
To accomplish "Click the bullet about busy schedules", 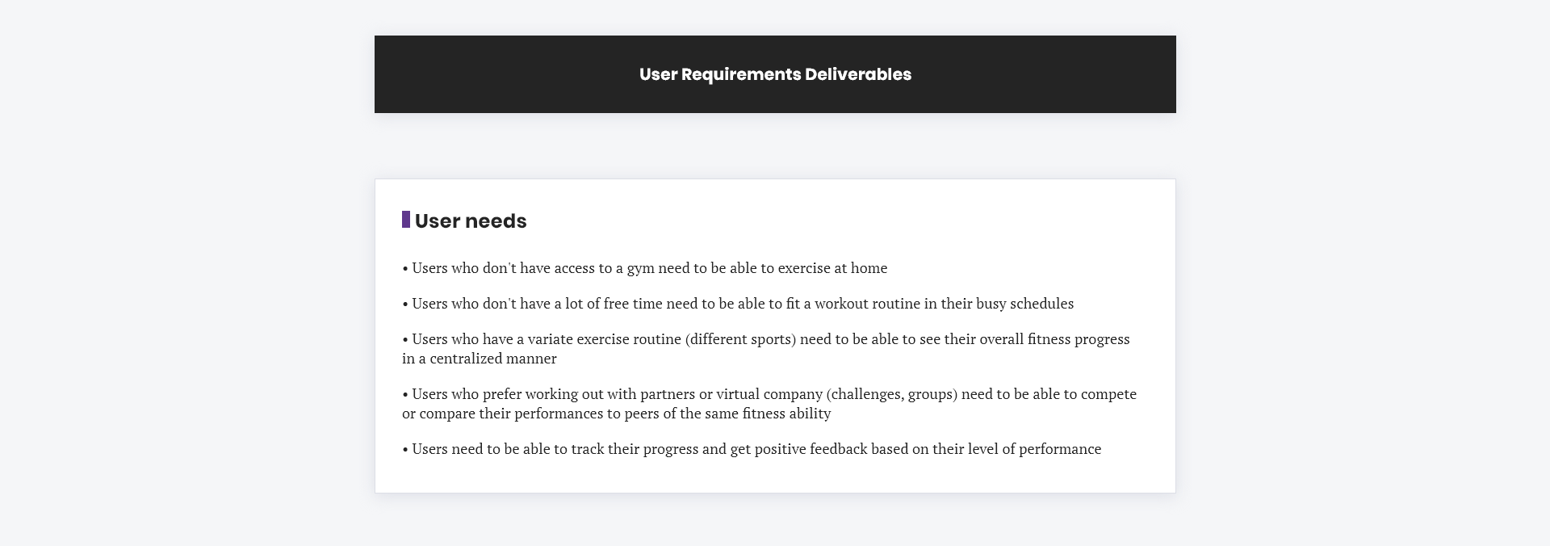I will (738, 304).
